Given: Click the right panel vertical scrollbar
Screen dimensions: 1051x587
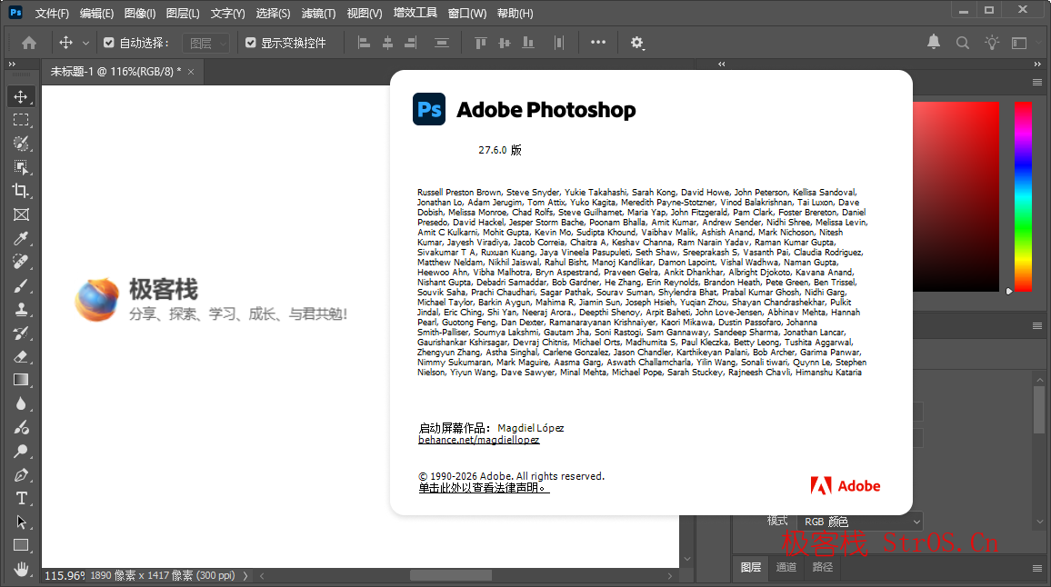Looking at the screenshot, I should tap(1039, 409).
